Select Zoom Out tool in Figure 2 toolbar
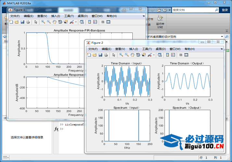The height and width of the screenshot is (162, 232). click(x=127, y=55)
